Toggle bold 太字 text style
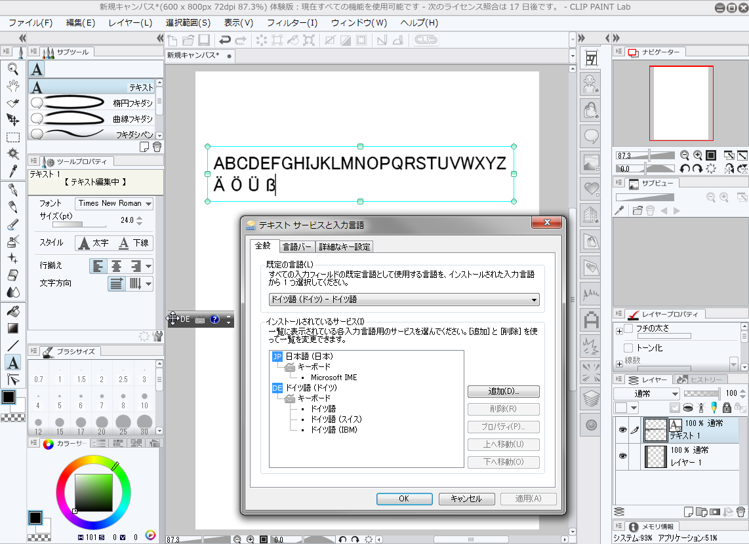The width and height of the screenshot is (749, 544). point(92,243)
